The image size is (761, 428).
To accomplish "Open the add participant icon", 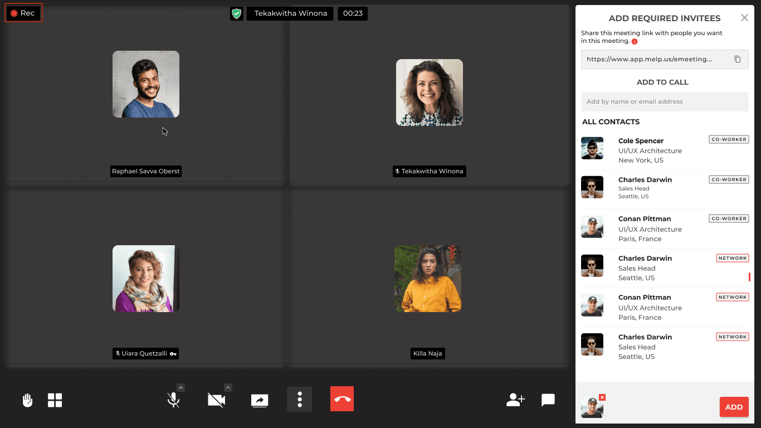I will 515,400.
